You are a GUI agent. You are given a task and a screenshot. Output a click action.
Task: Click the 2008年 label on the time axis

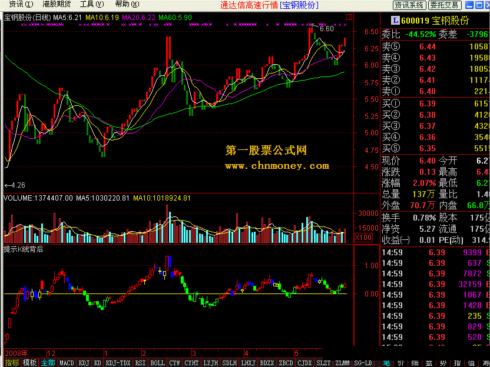pyautogui.click(x=16, y=353)
